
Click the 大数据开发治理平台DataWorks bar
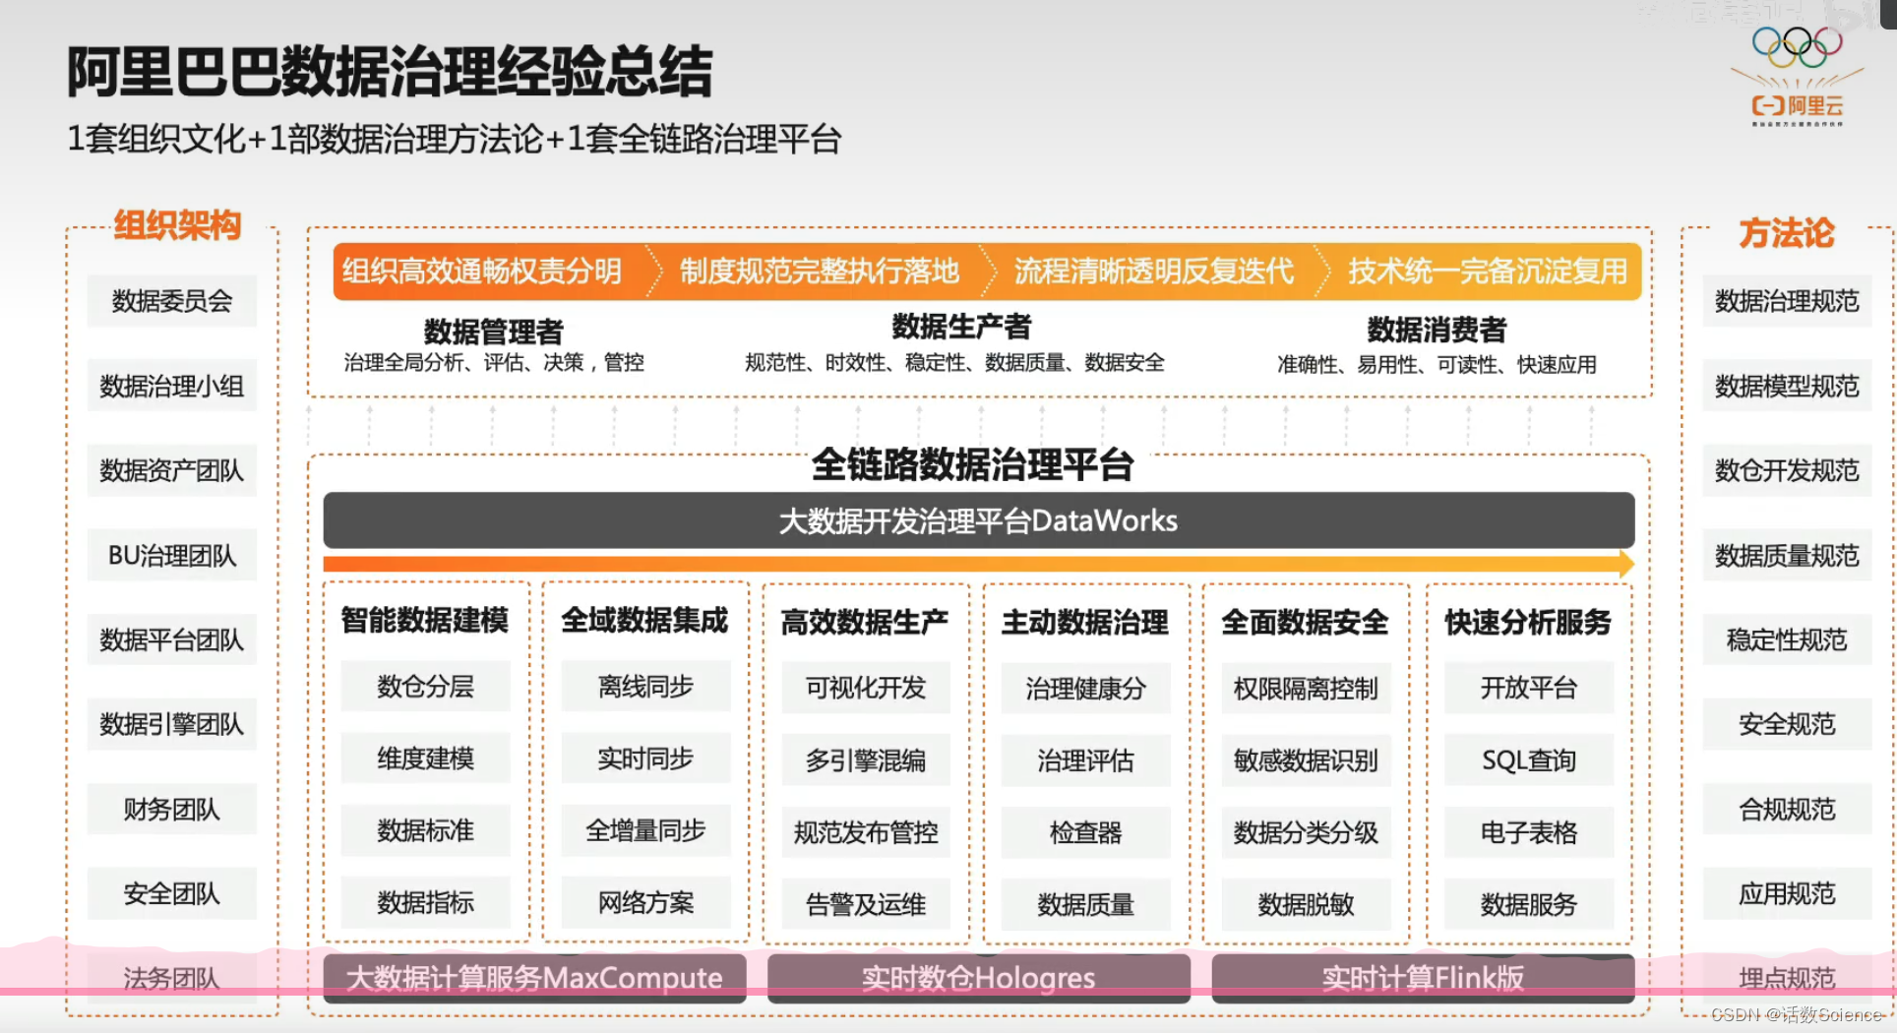pyautogui.click(x=979, y=520)
